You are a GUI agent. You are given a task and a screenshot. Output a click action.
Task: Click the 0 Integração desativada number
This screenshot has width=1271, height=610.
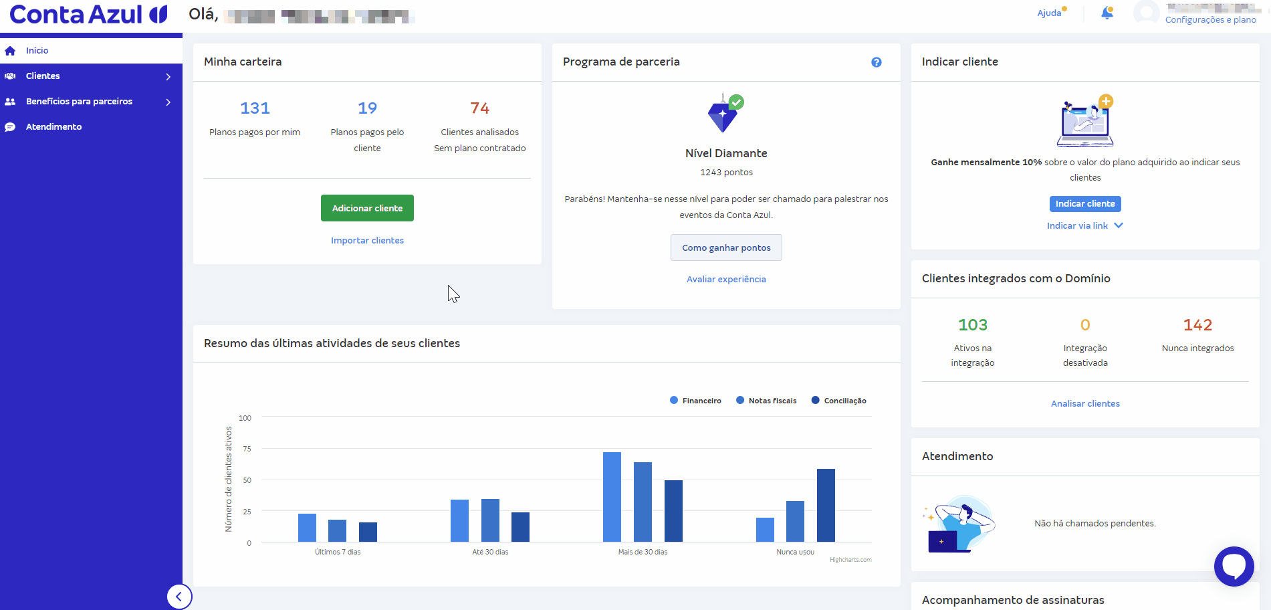tap(1085, 325)
